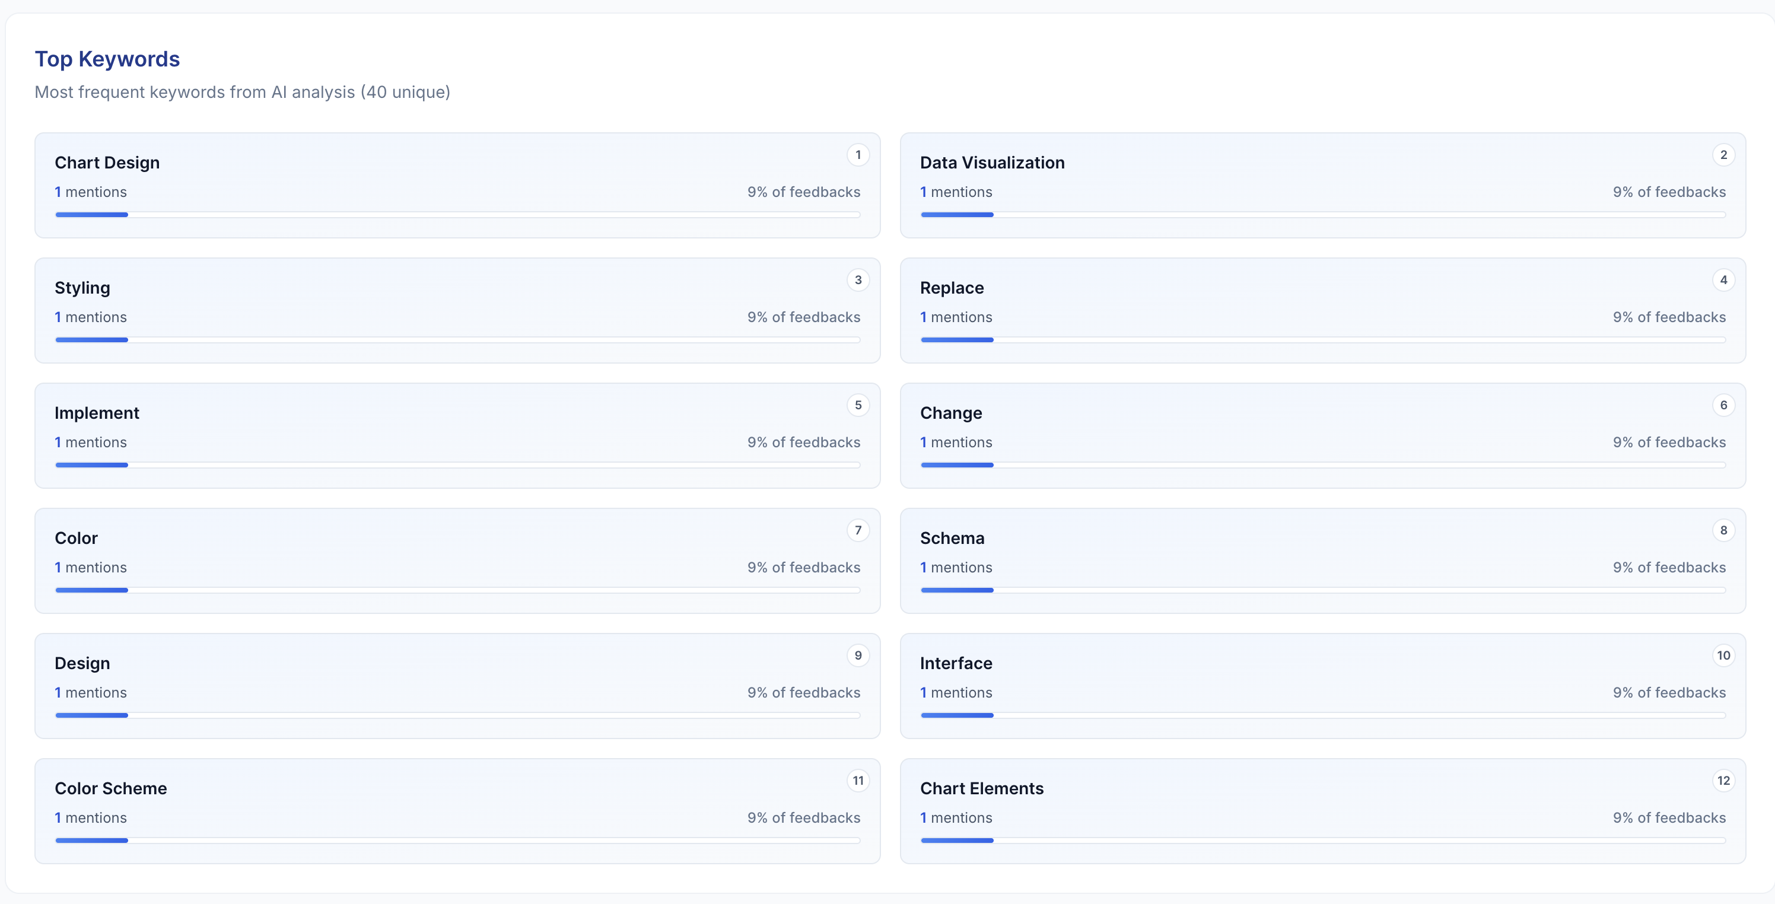Select the Implement keyword card

point(457,436)
